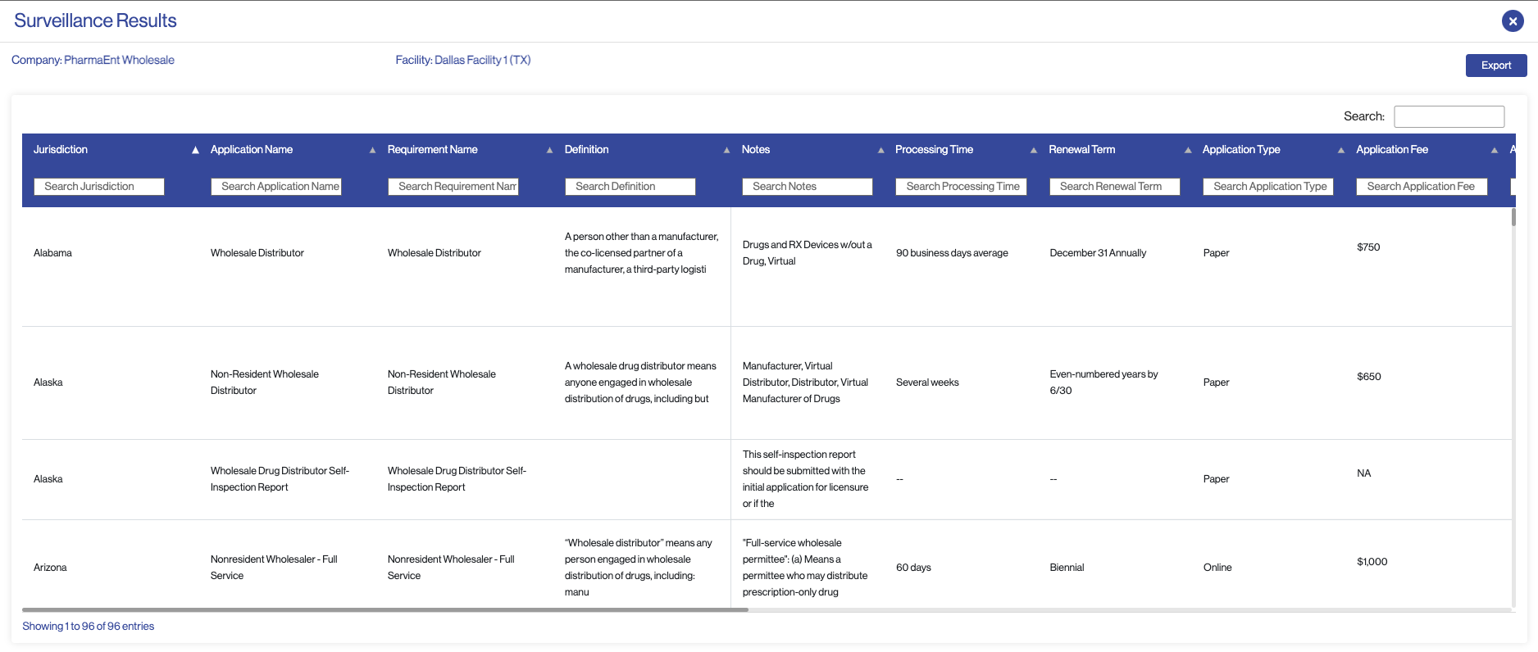This screenshot has height=652, width=1538.
Task: Click the Application Name column header
Action: [x=252, y=149]
